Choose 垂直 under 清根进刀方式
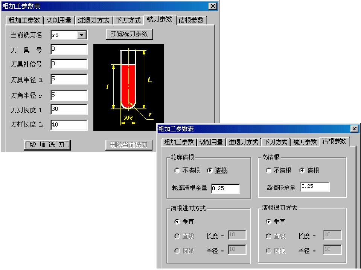 (177, 222)
